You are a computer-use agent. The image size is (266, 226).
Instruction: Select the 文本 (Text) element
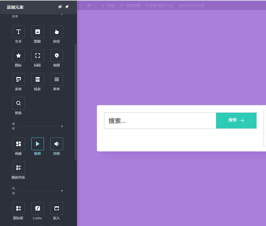[18, 32]
